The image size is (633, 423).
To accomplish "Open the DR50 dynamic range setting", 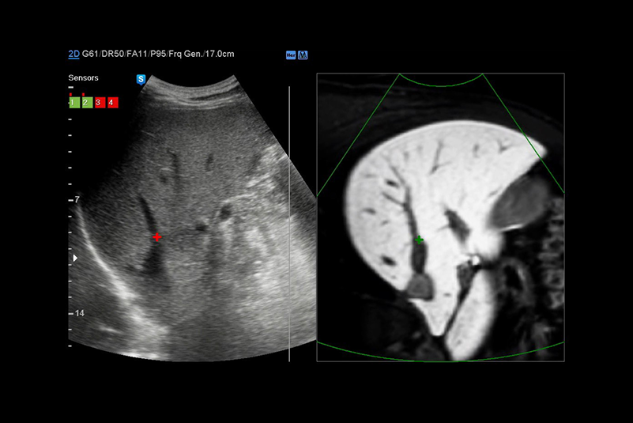I will coord(119,54).
